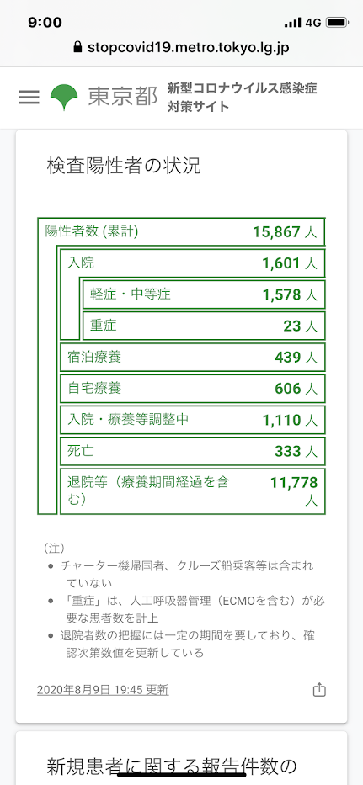Tap the share icon beside update time
Screen dimensions: 363x785
coord(319,690)
